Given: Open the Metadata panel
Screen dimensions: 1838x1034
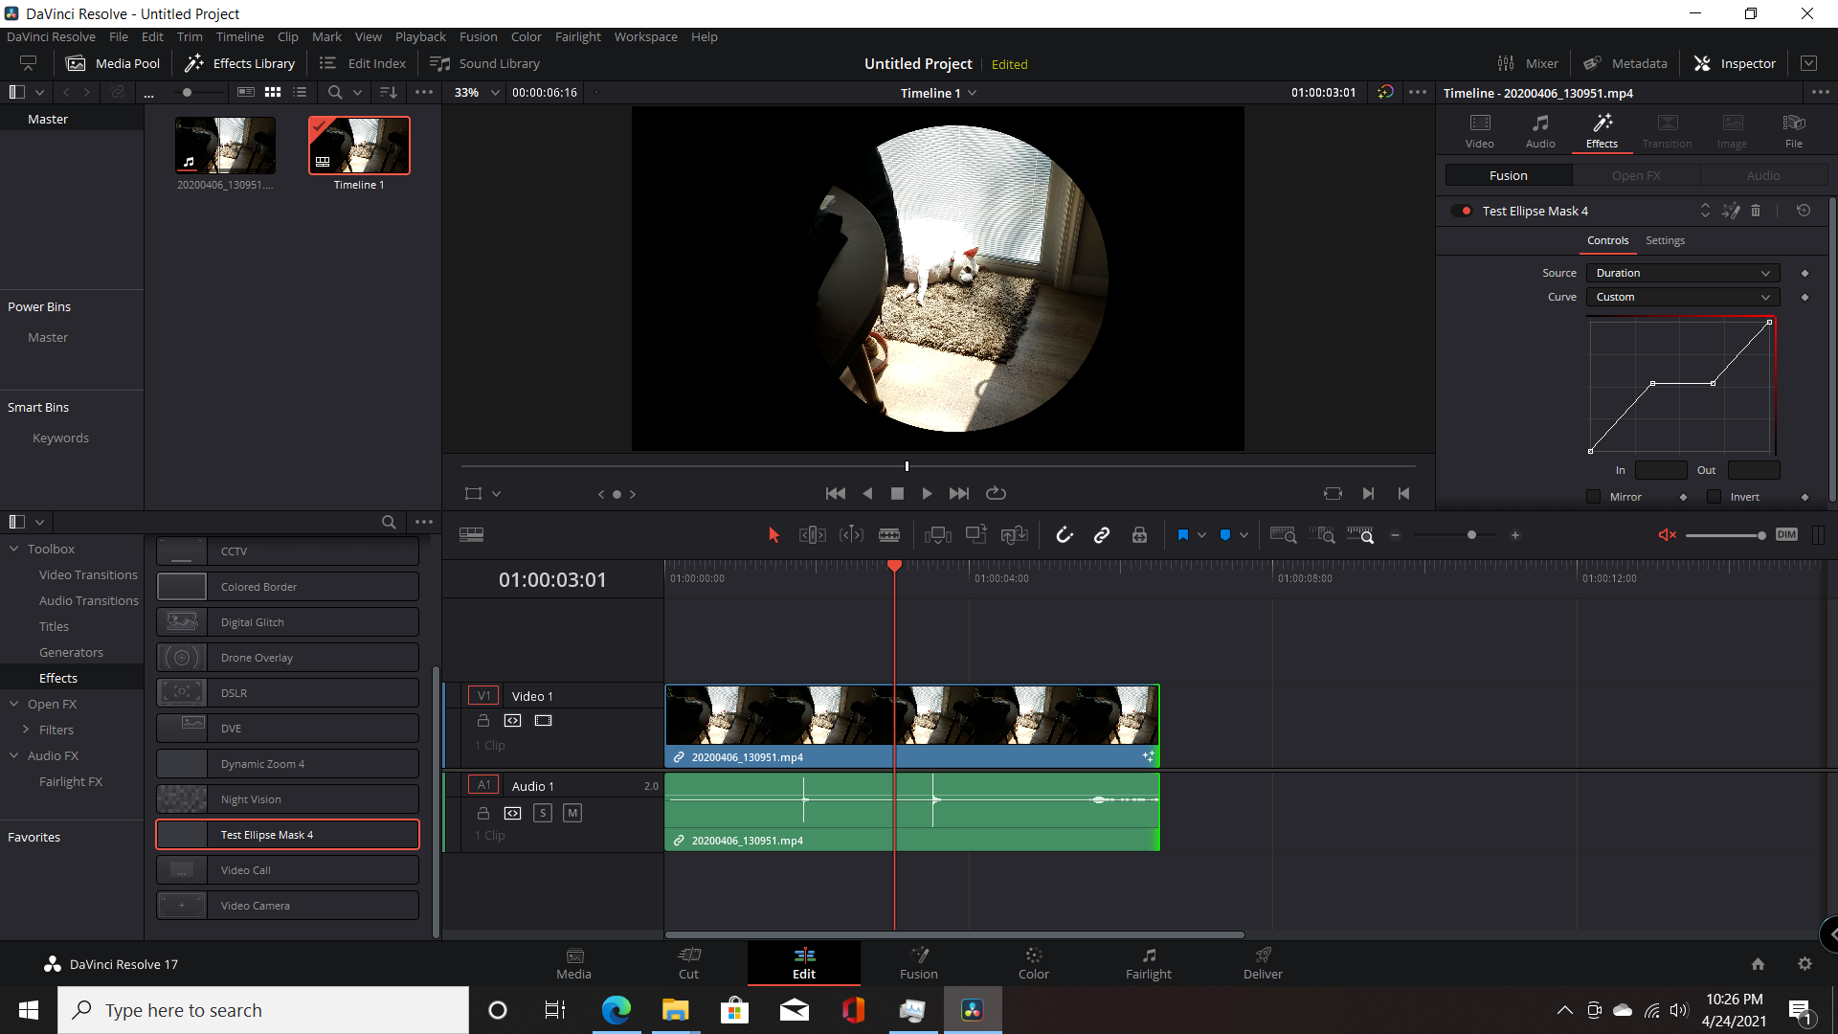Looking at the screenshot, I should [x=1625, y=63].
